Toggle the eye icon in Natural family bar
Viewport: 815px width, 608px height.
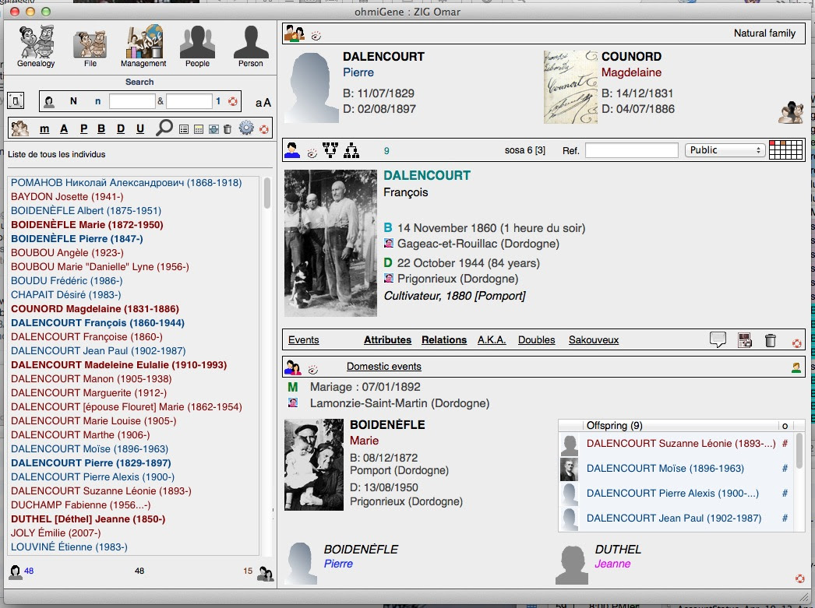pos(316,36)
